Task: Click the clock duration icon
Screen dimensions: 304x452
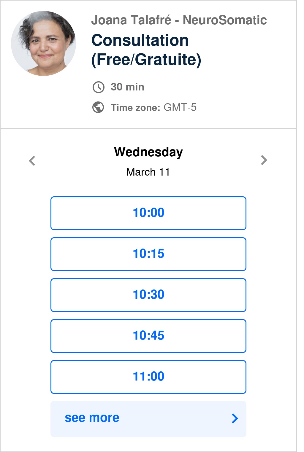Action: [98, 87]
